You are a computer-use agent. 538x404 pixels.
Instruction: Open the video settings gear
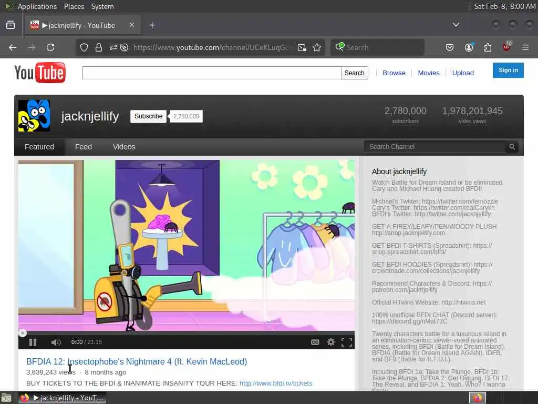[331, 342]
